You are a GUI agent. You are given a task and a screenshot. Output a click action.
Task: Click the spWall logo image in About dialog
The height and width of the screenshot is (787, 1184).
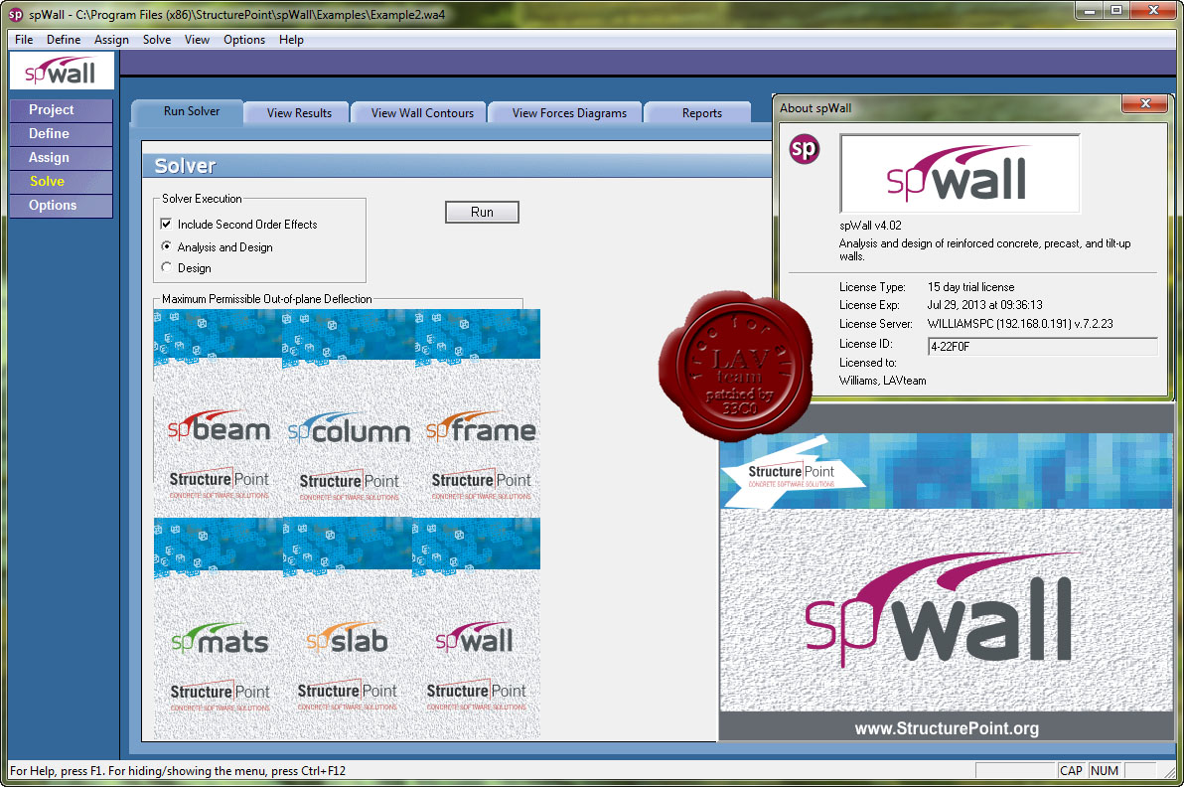pyautogui.click(x=960, y=174)
